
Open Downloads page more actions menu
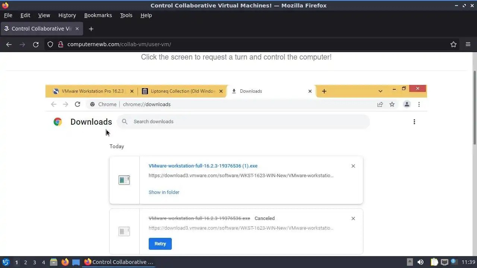coord(414,122)
